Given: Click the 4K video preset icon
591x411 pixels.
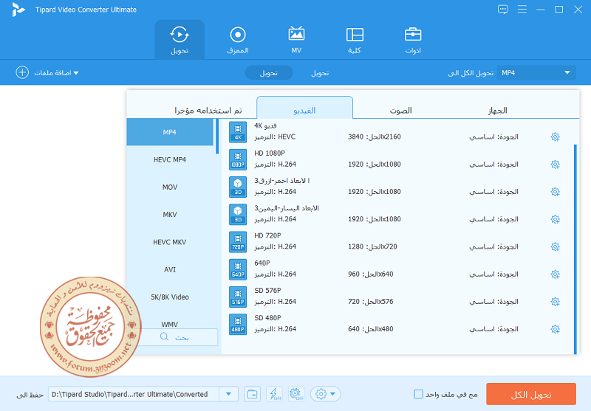Looking at the screenshot, I should tap(238, 132).
